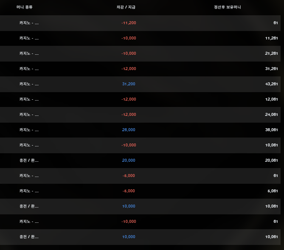Screen dimensions: 284x250
Task: Click the blue 31,200 payout amount
Action: click(129, 84)
